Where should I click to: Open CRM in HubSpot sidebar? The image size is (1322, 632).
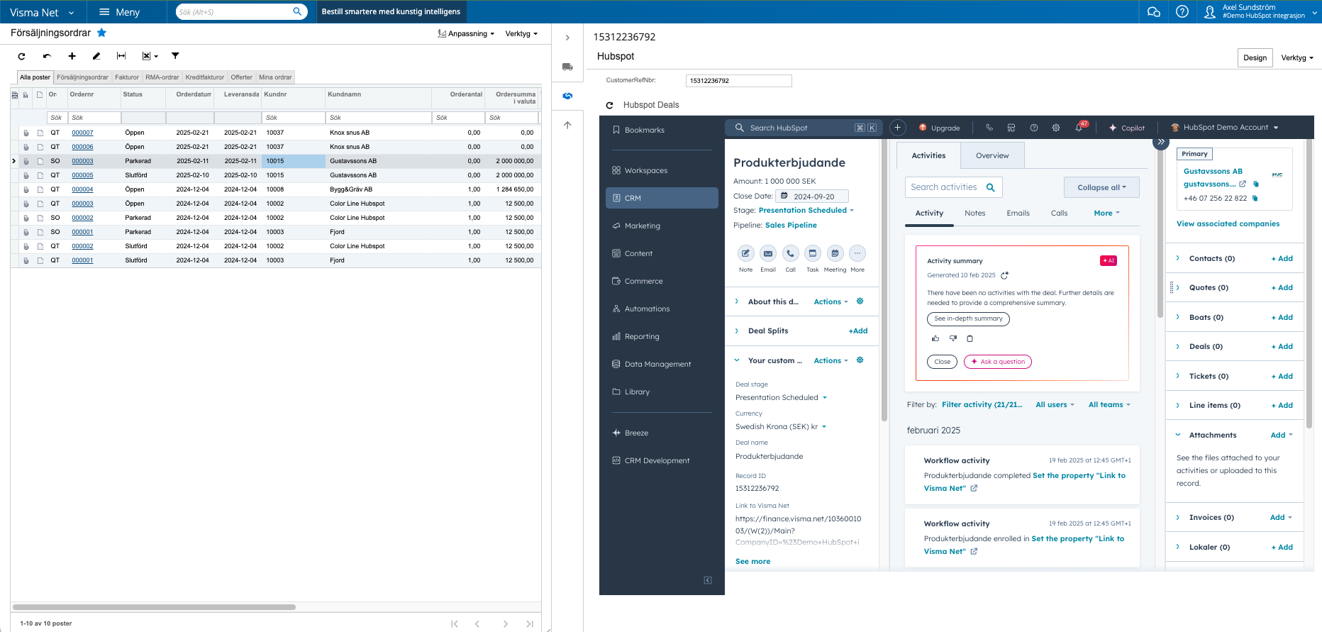pyautogui.click(x=662, y=198)
